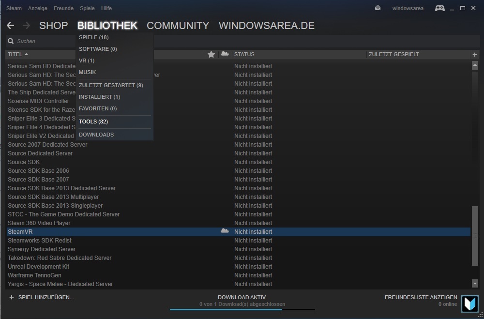The image size is (484, 319).
Task: Click the vertical scrollbar thumb
Action: pyautogui.click(x=475, y=236)
